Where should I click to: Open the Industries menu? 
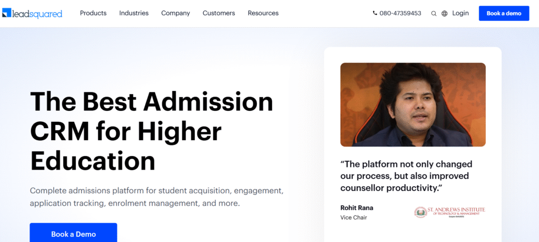134,13
